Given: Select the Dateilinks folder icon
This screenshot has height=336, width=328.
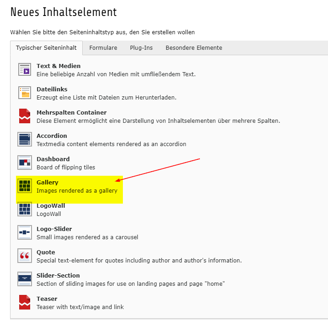Looking at the screenshot, I should coord(25,93).
